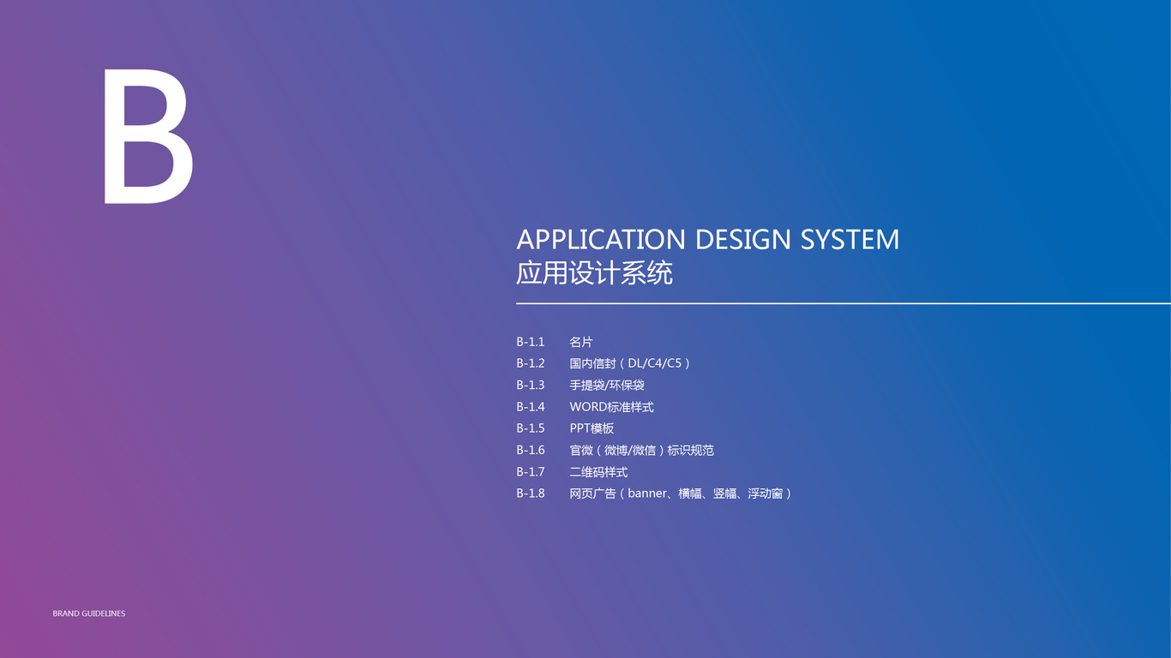1171x658 pixels.
Task: Select the 'WORD标准样式' entry
Action: pyautogui.click(x=612, y=407)
